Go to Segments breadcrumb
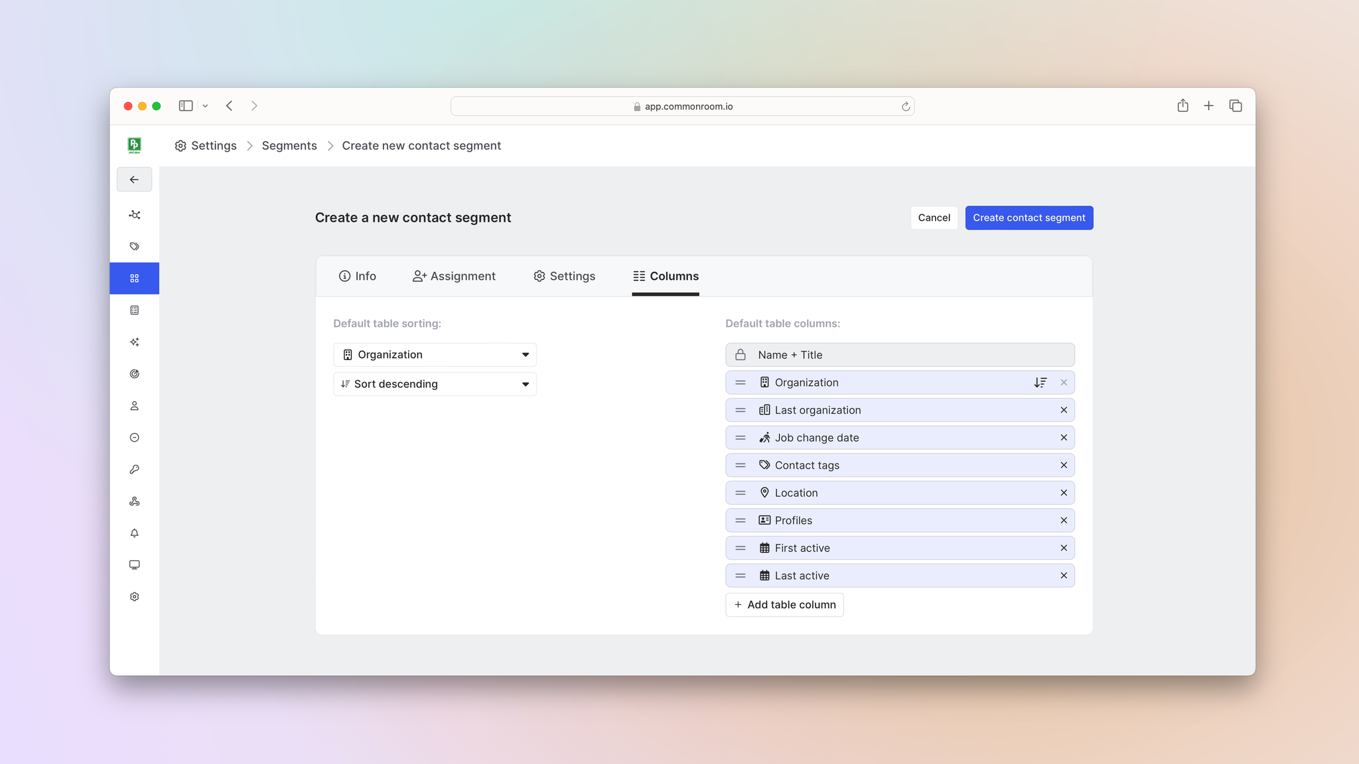Screen dimensions: 1359x764 (289, 146)
